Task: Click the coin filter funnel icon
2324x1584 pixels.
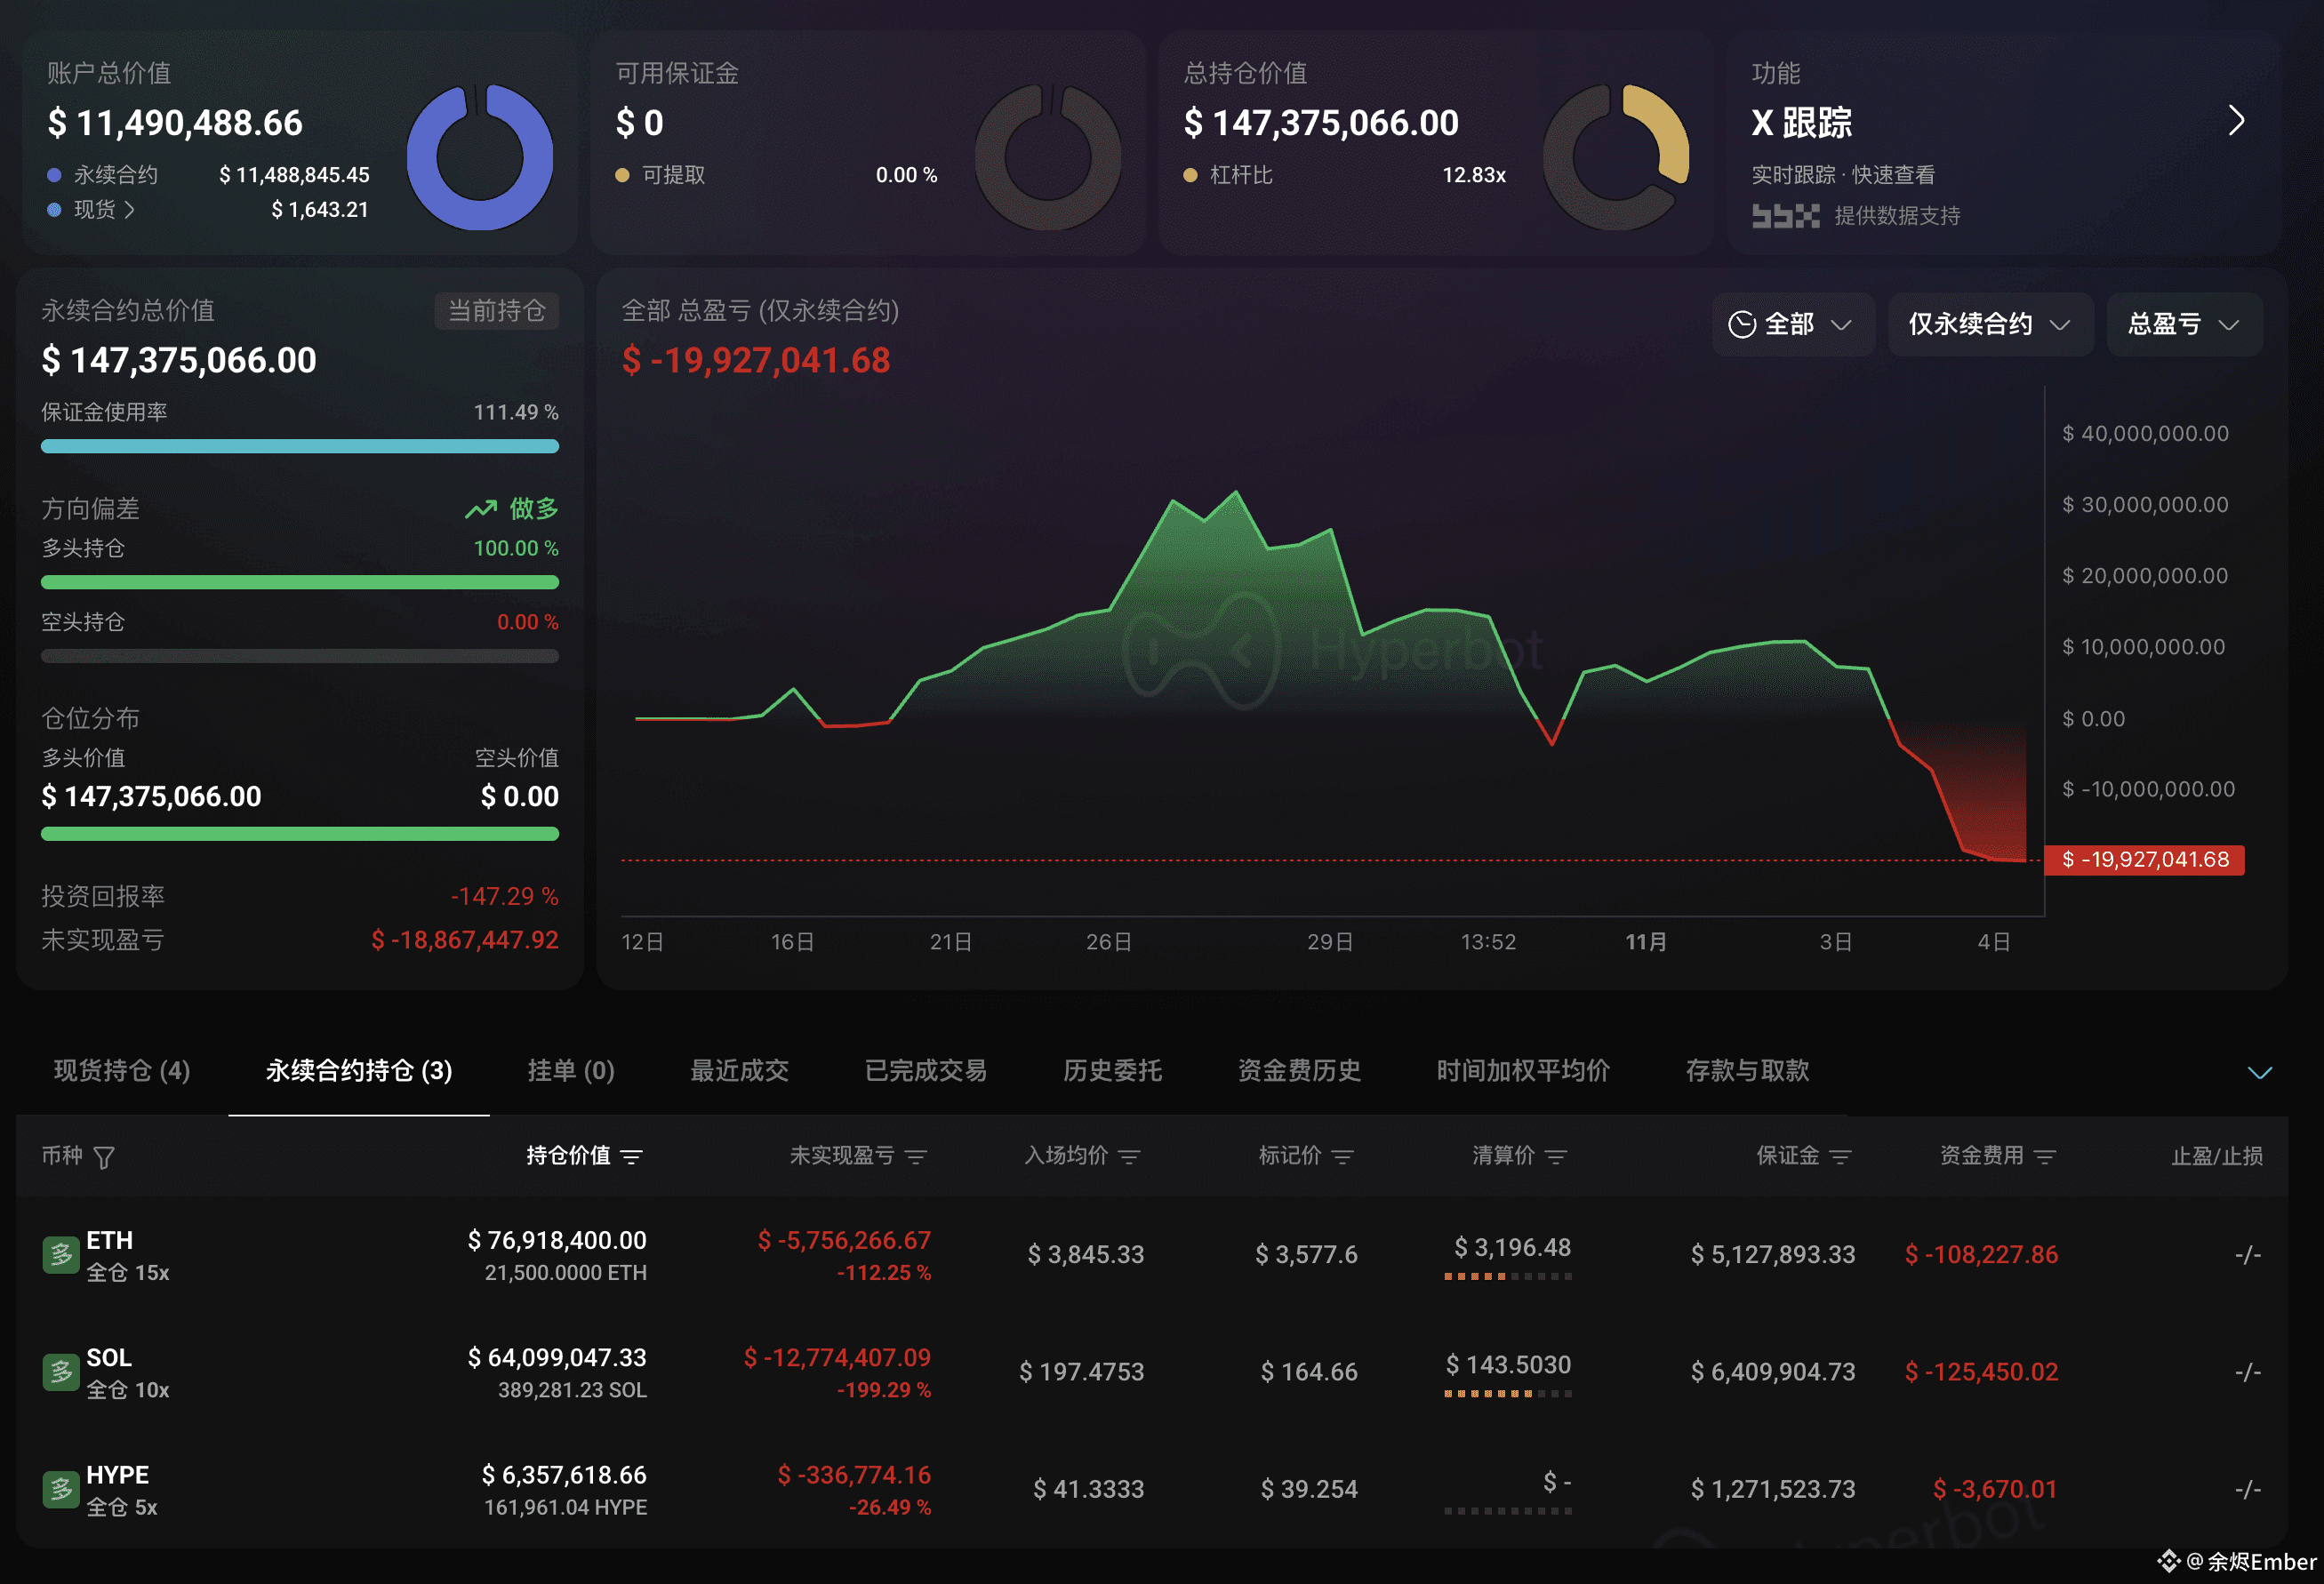Action: (x=104, y=1157)
